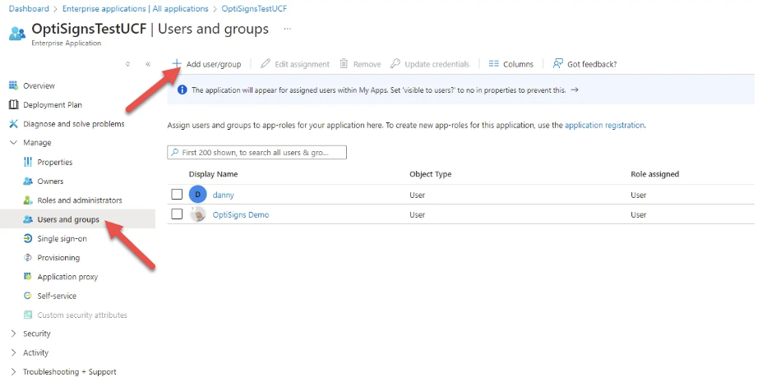Image resolution: width=767 pixels, height=377 pixels.
Task: Click the trash Remove icon
Action: click(344, 64)
